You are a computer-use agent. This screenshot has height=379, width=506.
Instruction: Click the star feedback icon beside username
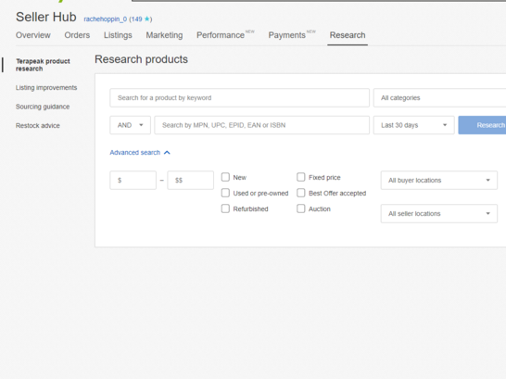146,19
